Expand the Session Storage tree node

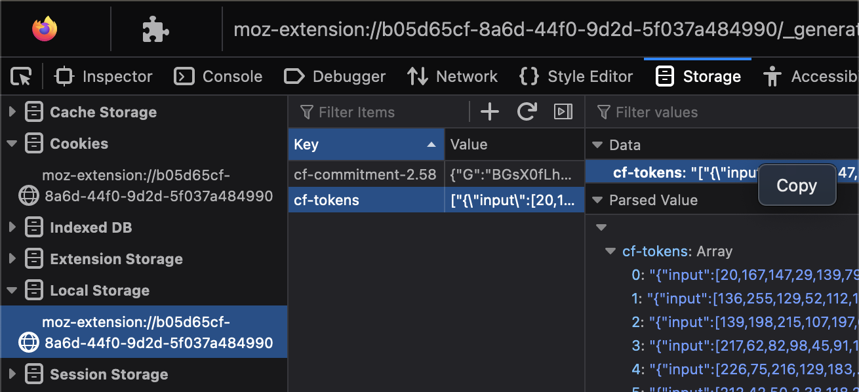click(x=12, y=374)
